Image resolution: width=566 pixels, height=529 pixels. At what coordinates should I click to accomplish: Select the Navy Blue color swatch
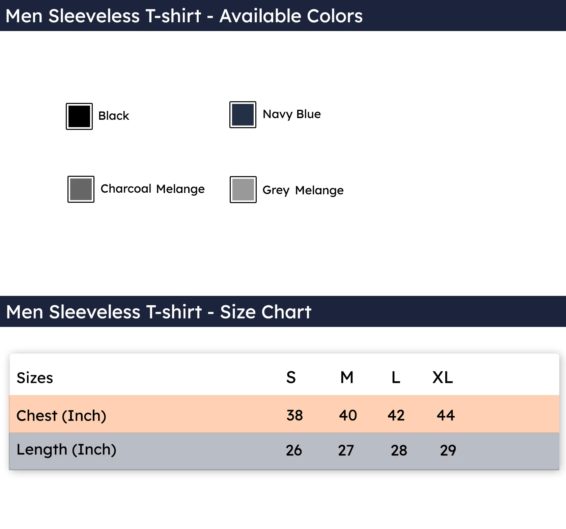click(243, 115)
